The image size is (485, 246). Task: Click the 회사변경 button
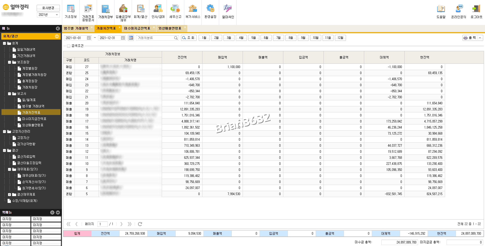point(48,8)
